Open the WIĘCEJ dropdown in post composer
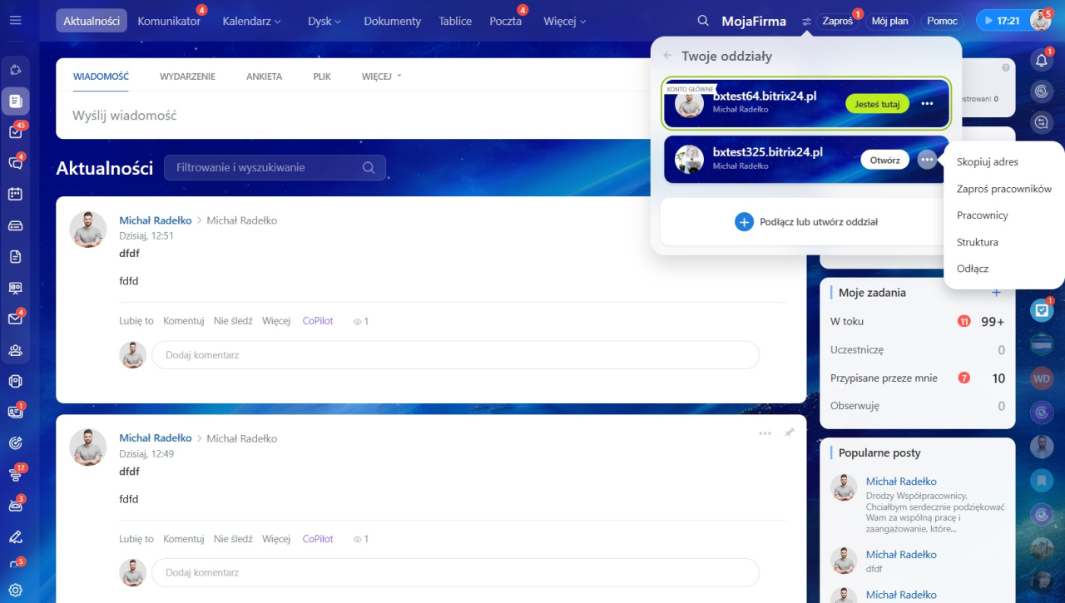The image size is (1065, 603). click(381, 77)
